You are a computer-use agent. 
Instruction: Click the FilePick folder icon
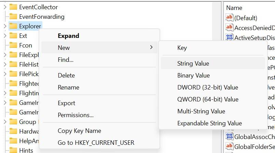(13, 74)
